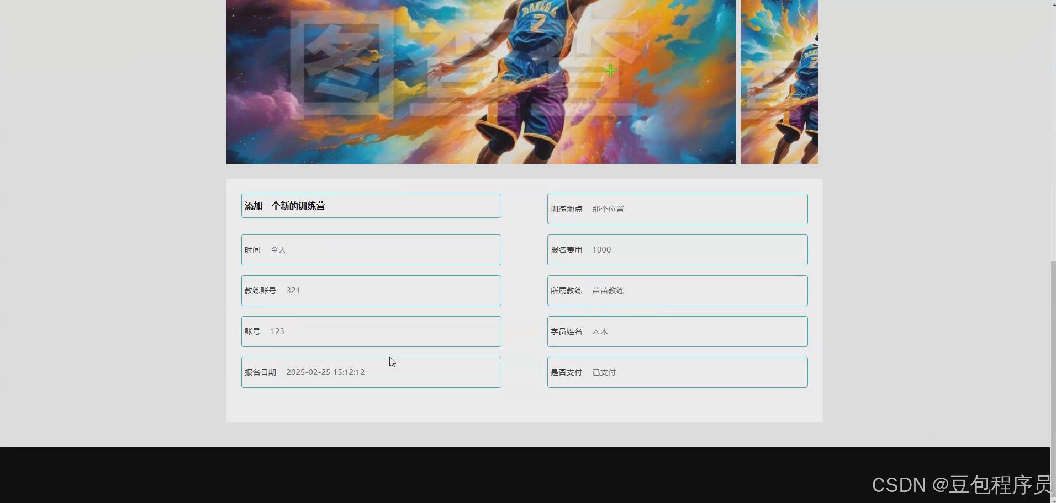Select the 所属教练 field showing 苗苗教练

[x=677, y=291]
